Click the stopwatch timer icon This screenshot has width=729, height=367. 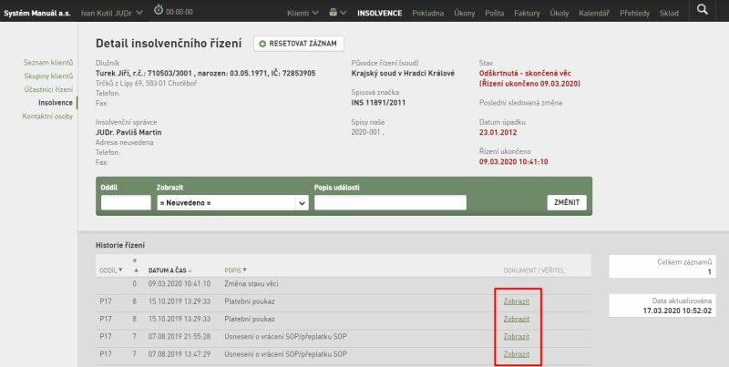click(158, 10)
